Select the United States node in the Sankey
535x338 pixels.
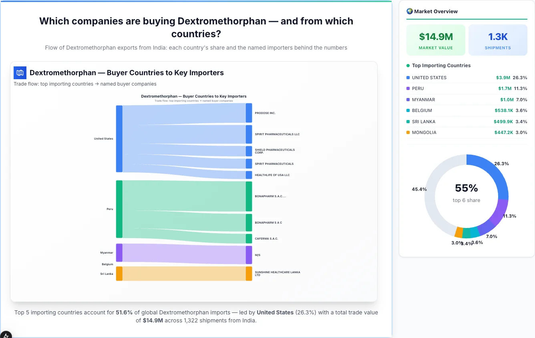point(118,139)
